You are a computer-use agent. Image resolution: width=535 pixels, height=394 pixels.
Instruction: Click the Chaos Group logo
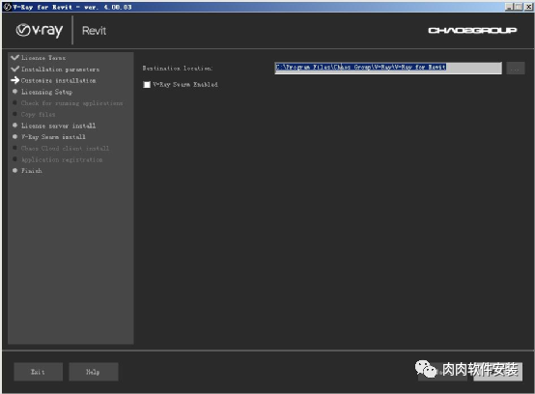coord(472,30)
